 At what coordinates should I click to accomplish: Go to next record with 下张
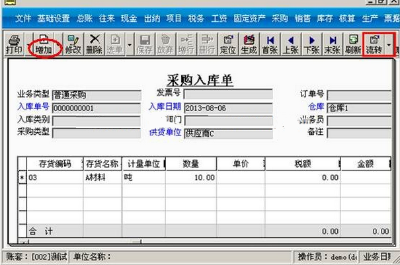311,44
